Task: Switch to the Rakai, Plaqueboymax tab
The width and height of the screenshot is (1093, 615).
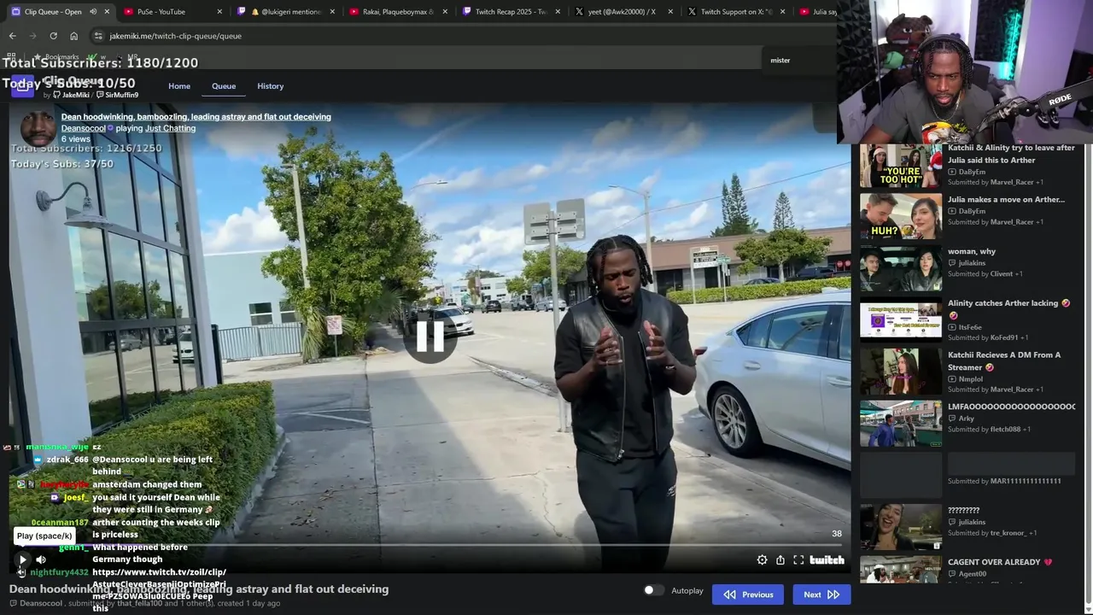Action: (x=398, y=12)
